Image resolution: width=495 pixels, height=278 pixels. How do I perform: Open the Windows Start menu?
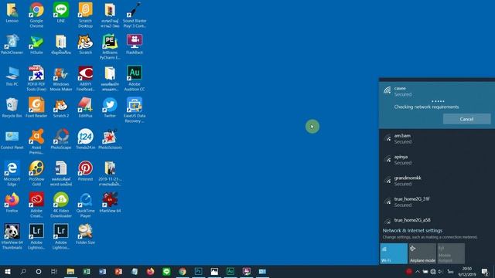point(8,271)
